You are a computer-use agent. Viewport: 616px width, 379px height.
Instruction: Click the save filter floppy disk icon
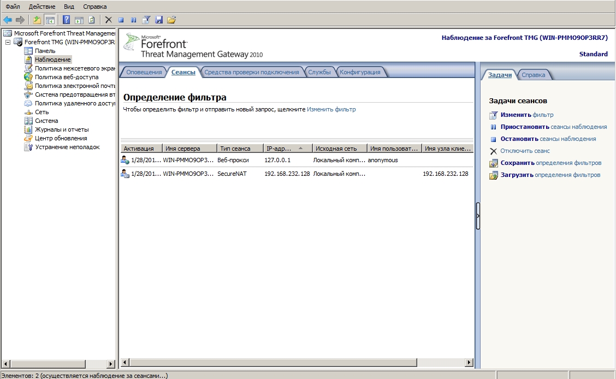pos(159,20)
